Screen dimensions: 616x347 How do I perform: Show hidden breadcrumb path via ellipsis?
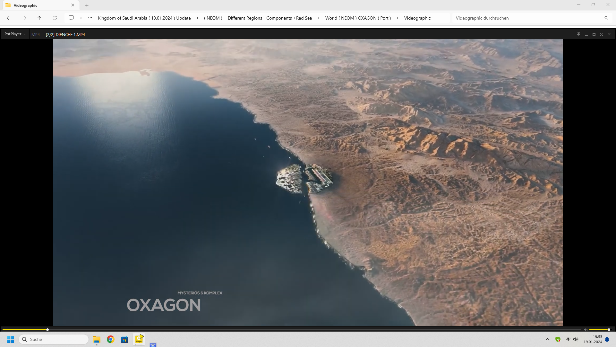point(90,18)
